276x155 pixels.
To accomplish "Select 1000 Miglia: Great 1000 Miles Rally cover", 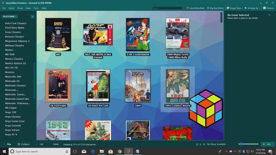I will (x=178, y=34).
